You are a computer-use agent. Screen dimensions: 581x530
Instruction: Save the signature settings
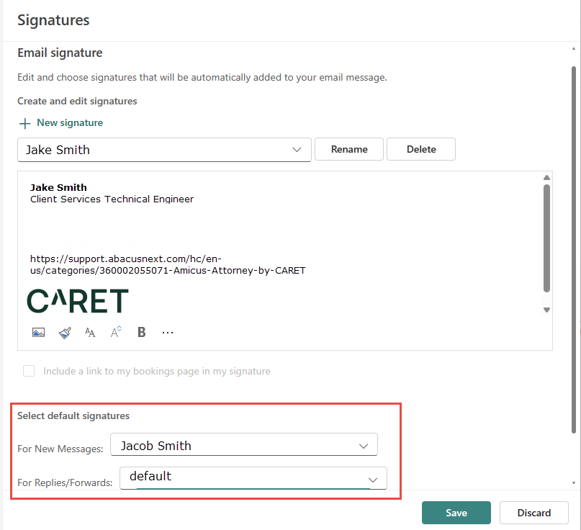tap(456, 513)
